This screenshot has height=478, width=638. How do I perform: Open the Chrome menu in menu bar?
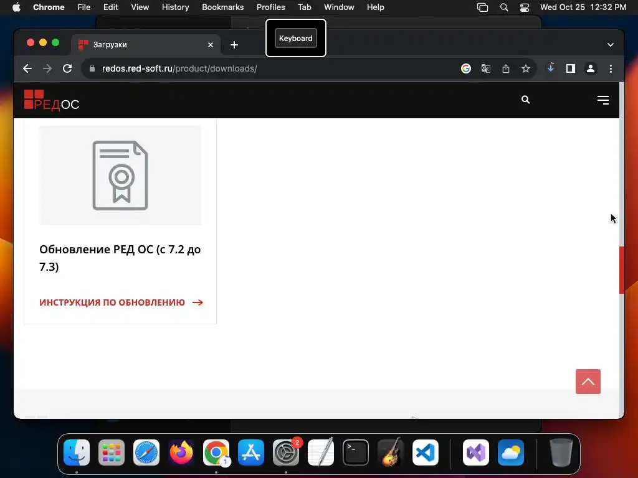pyautogui.click(x=49, y=7)
